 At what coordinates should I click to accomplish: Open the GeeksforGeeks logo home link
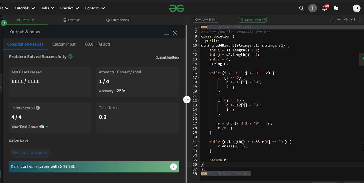click(x=177, y=8)
